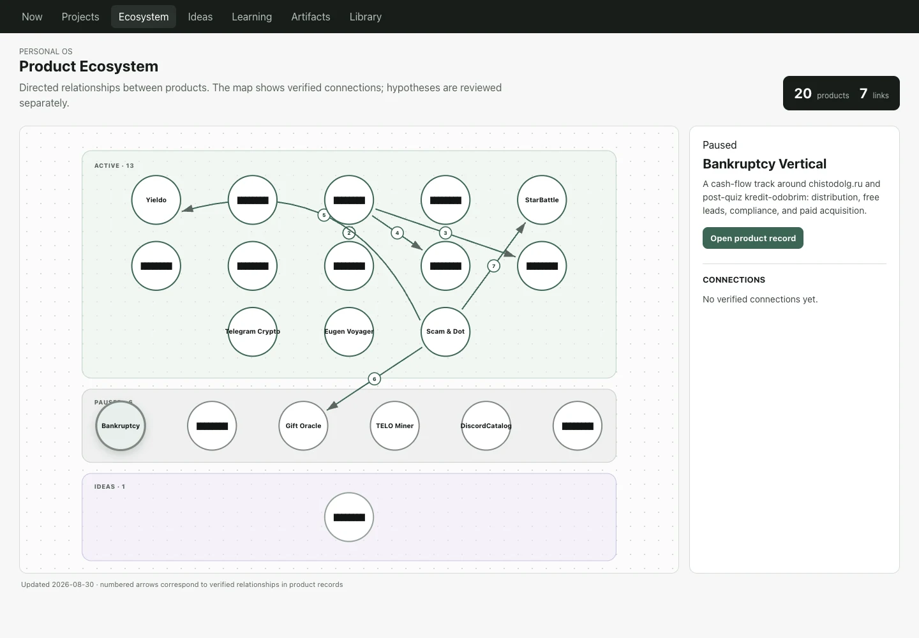Select the Telegram Crypto node
Image resolution: width=919 pixels, height=638 pixels.
(253, 332)
